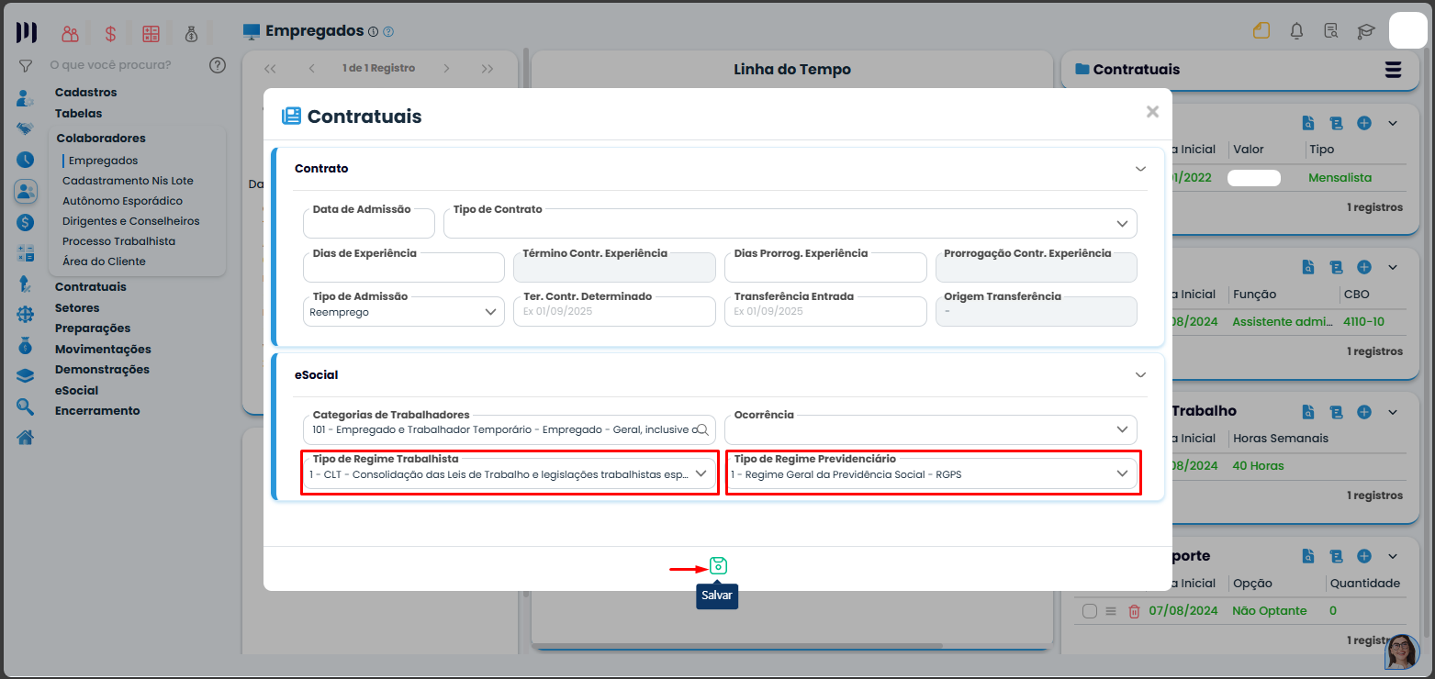Viewport: 1435px width, 679px height.
Task: Select Empregados under Colaboradores
Action: coord(103,161)
